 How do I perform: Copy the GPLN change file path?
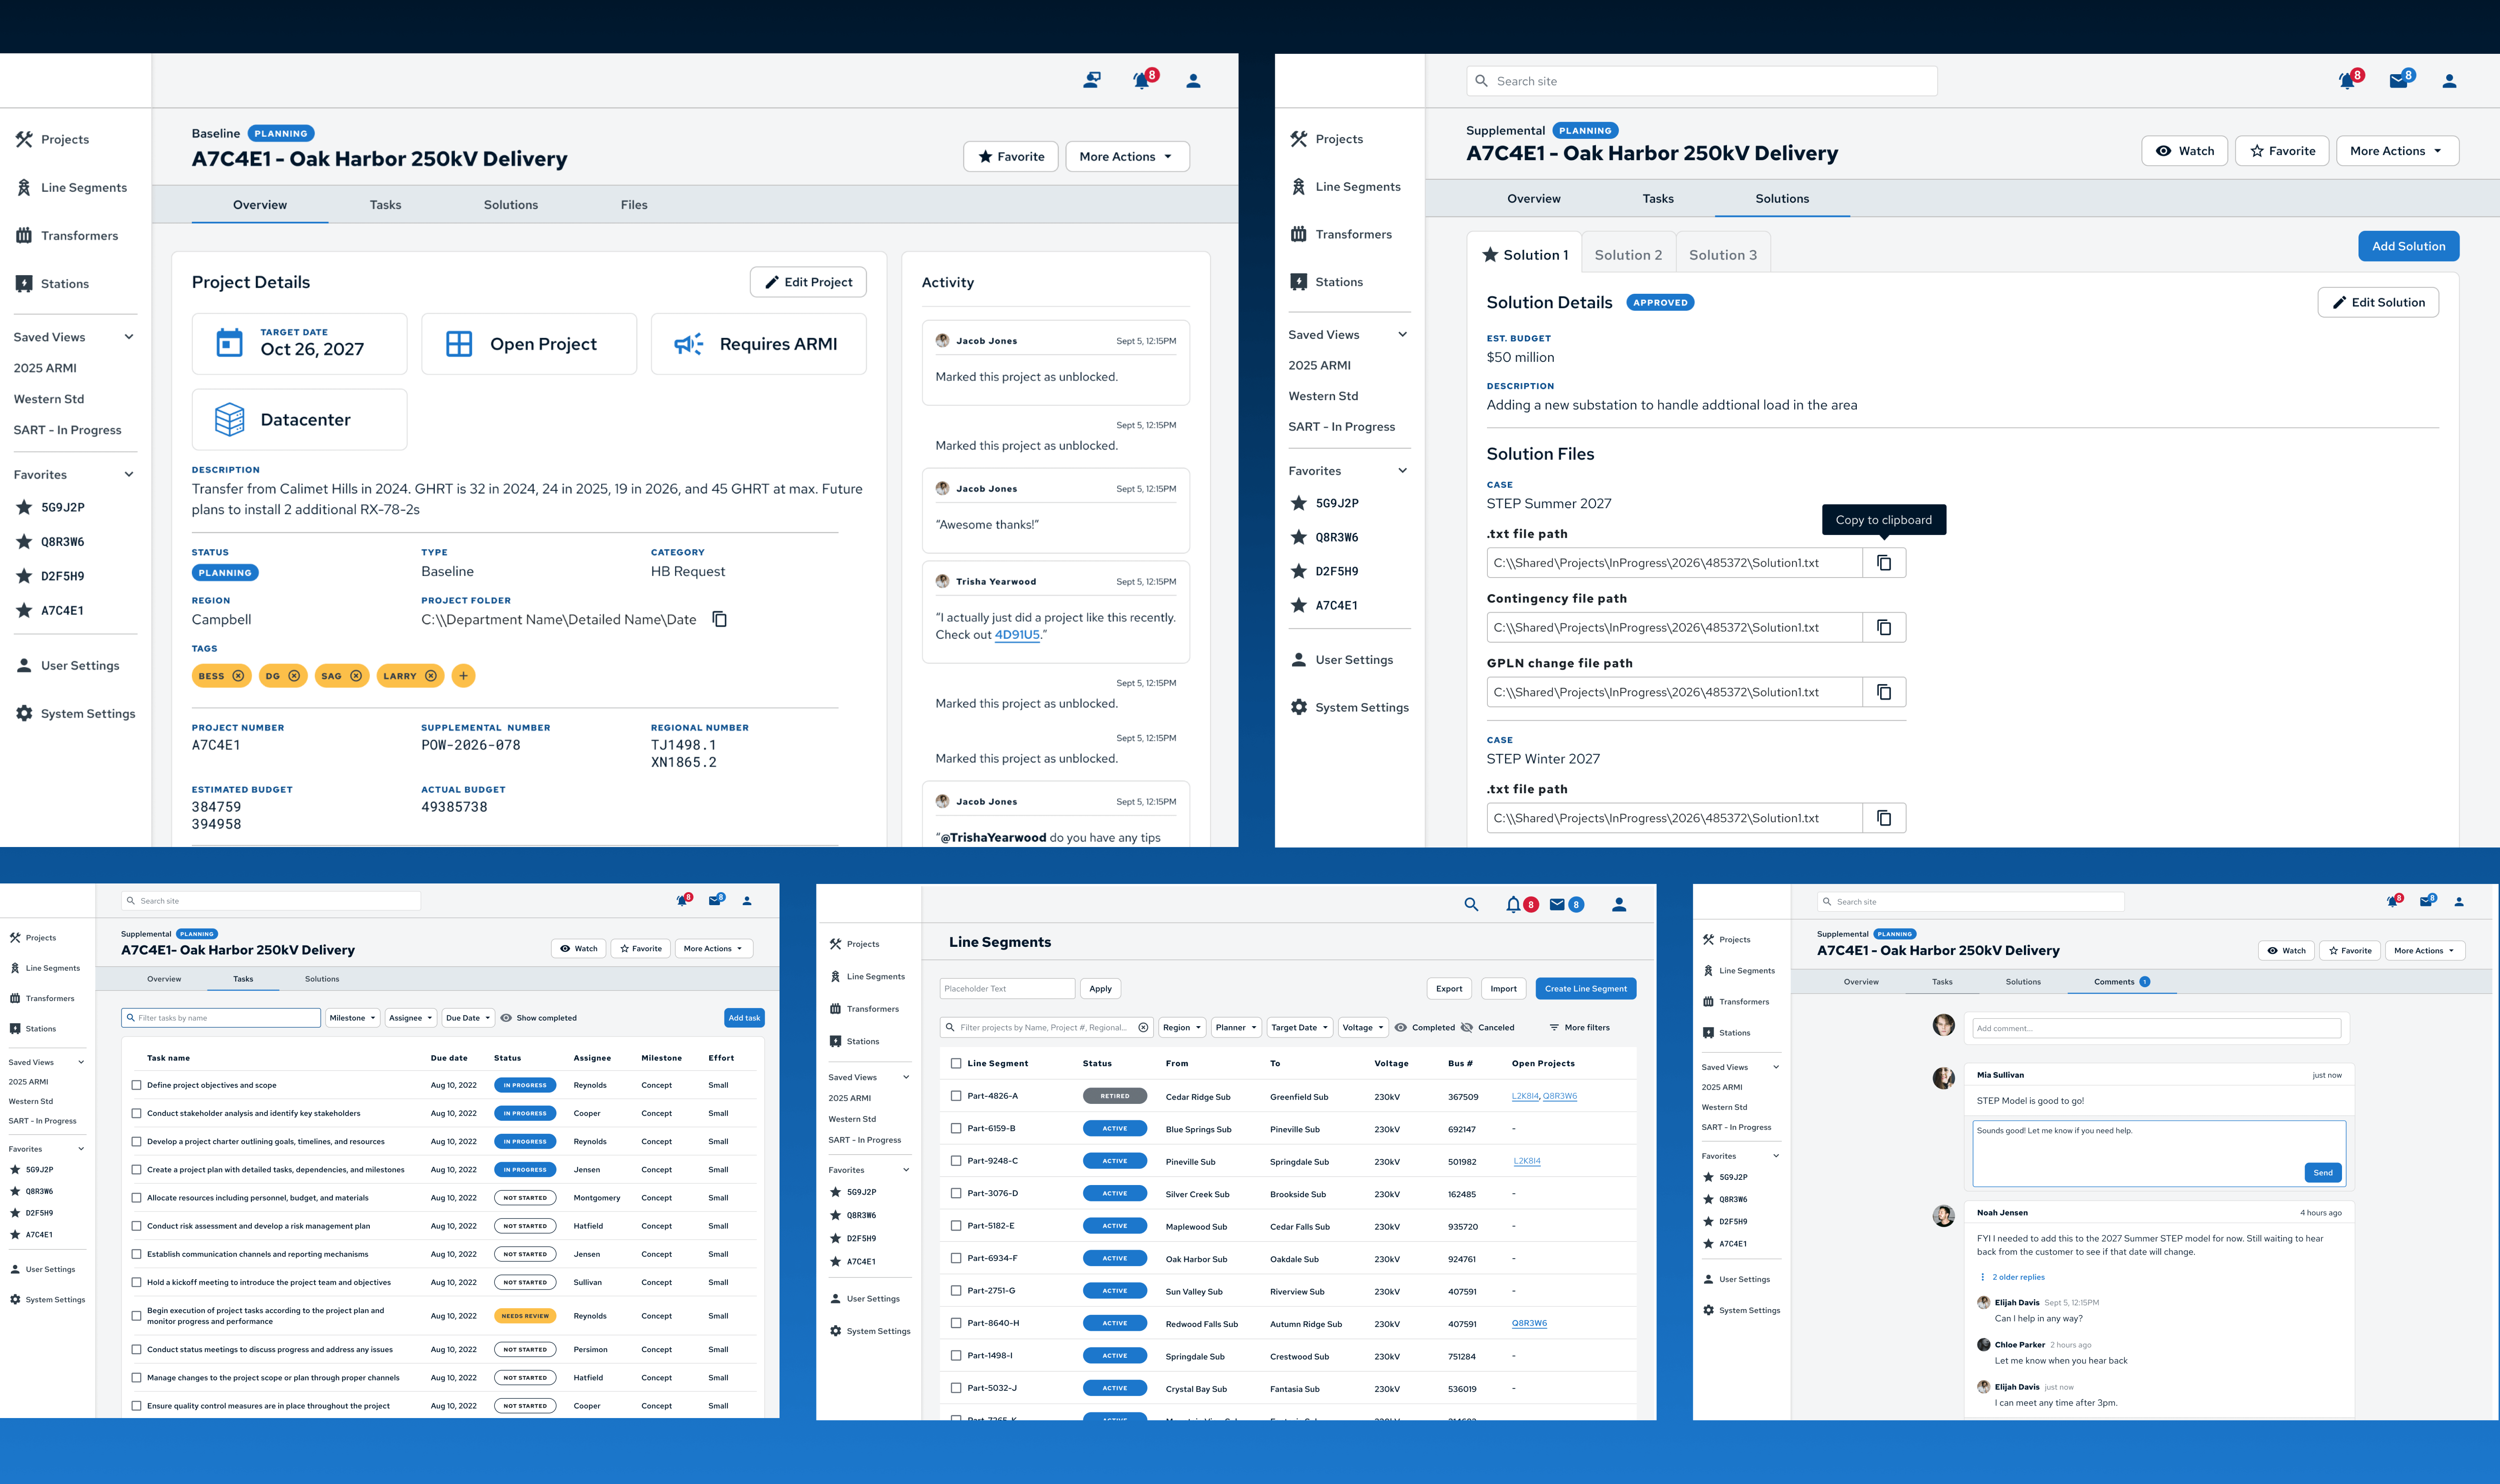[1884, 692]
